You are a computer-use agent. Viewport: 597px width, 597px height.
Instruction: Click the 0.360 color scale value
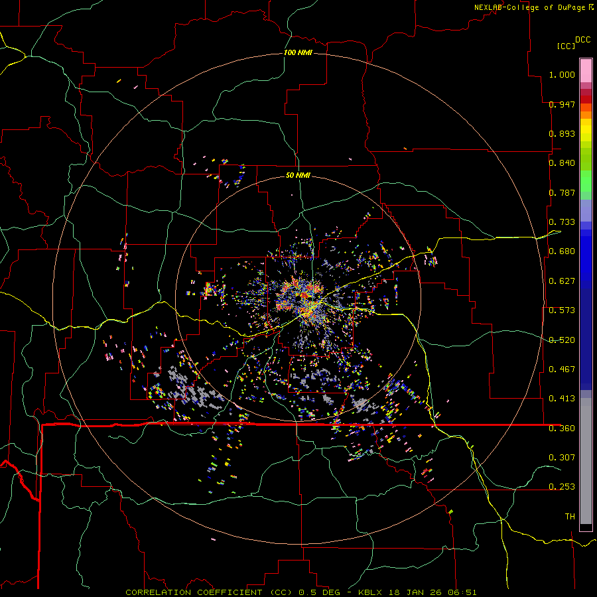point(562,429)
